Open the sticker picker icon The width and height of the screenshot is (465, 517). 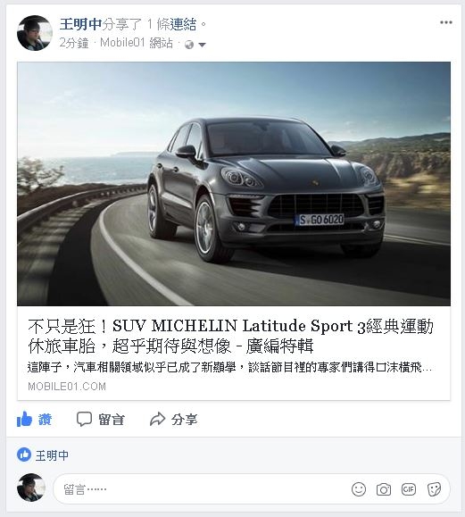tap(434, 489)
